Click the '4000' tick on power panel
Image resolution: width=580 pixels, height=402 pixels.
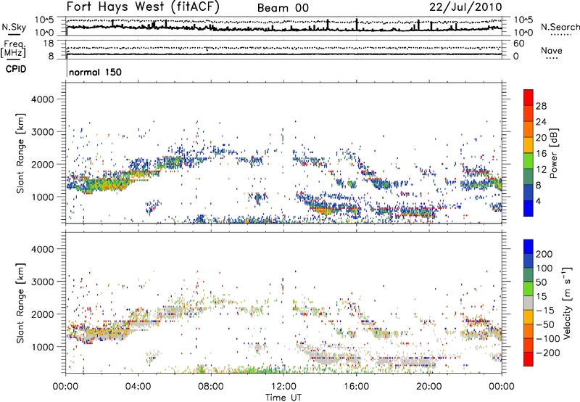tap(42, 99)
